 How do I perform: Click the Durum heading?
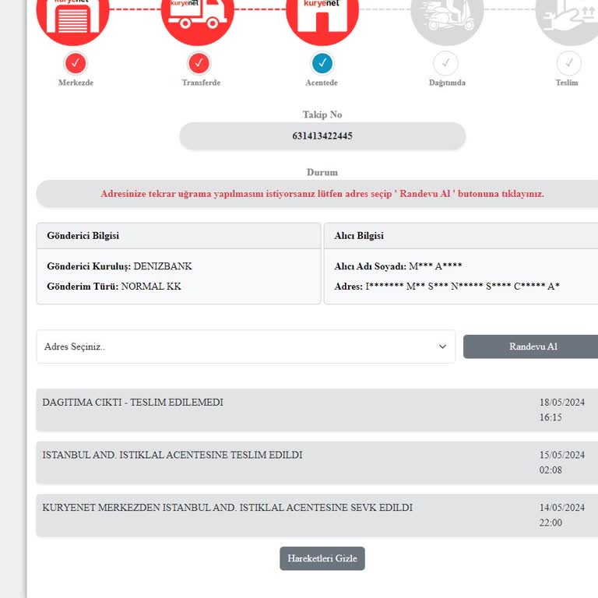pyautogui.click(x=322, y=172)
